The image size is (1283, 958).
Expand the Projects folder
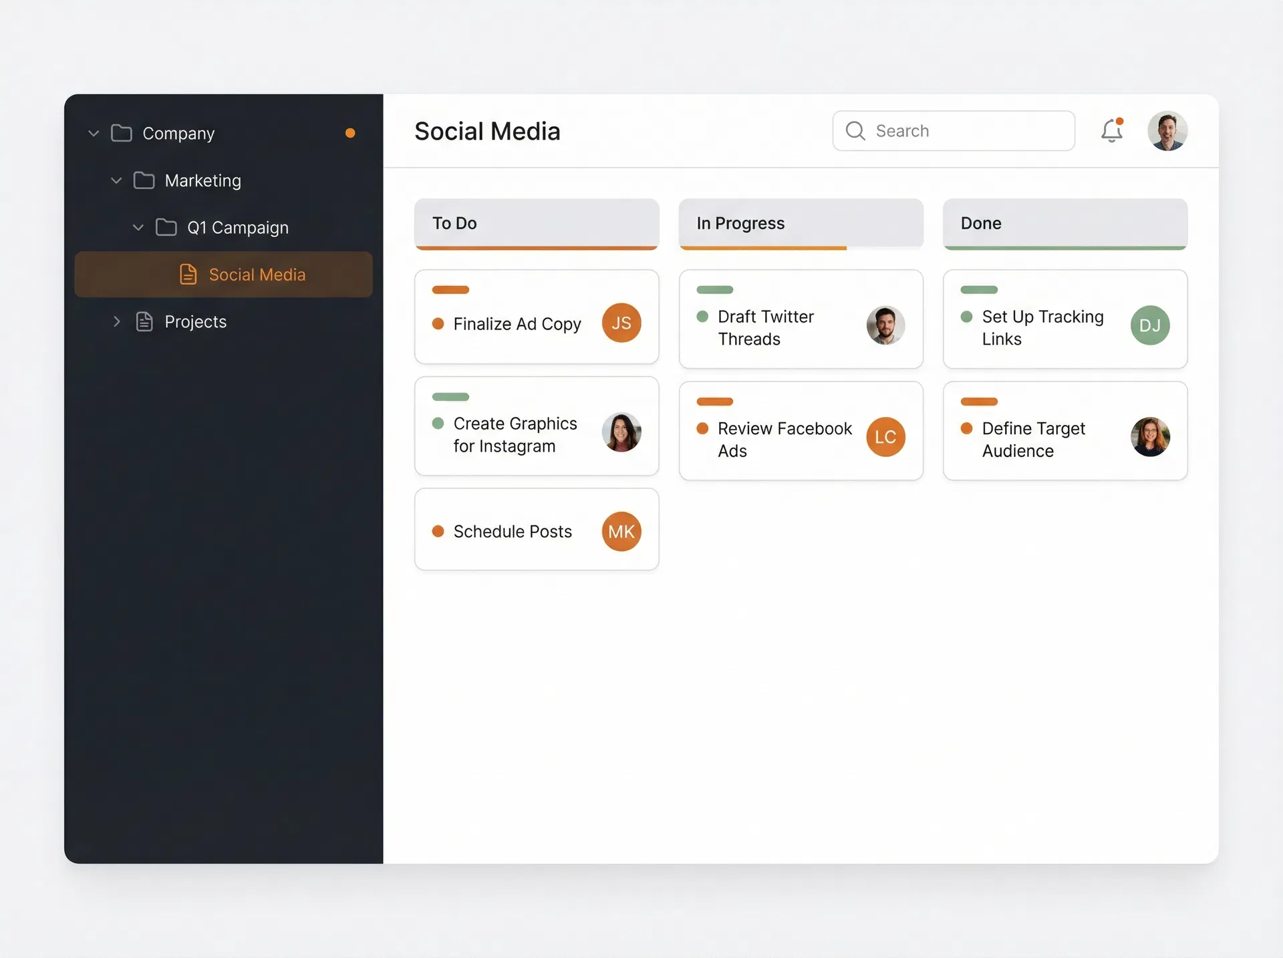tap(116, 321)
